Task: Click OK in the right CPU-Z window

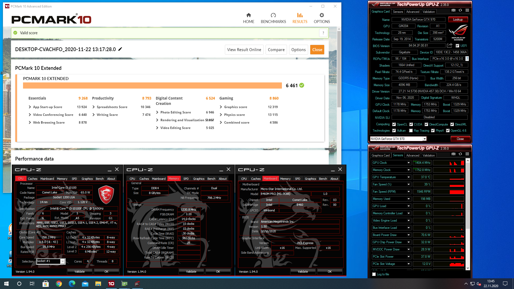Action: point(330,272)
